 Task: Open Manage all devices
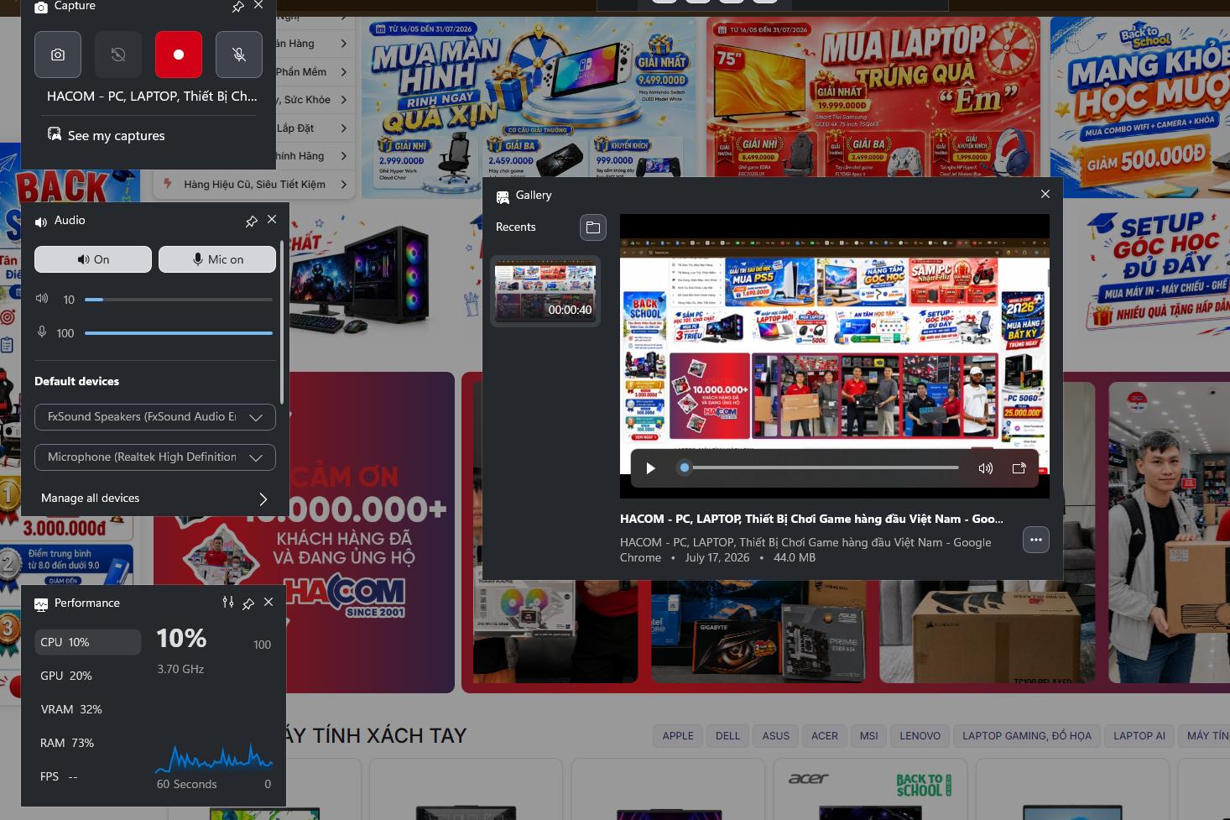[155, 499]
